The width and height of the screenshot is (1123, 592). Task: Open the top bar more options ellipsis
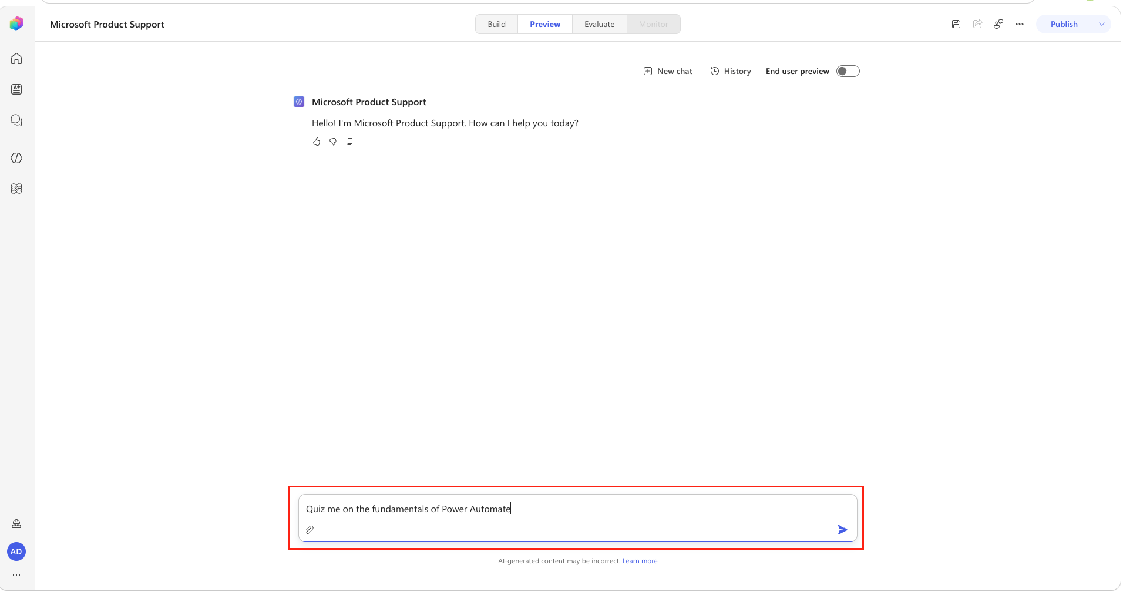click(x=1020, y=24)
